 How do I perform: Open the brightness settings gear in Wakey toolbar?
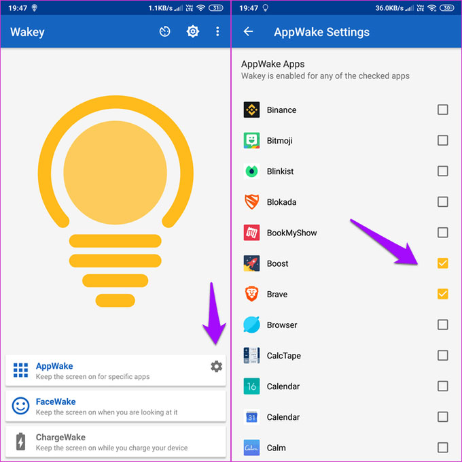tap(193, 31)
